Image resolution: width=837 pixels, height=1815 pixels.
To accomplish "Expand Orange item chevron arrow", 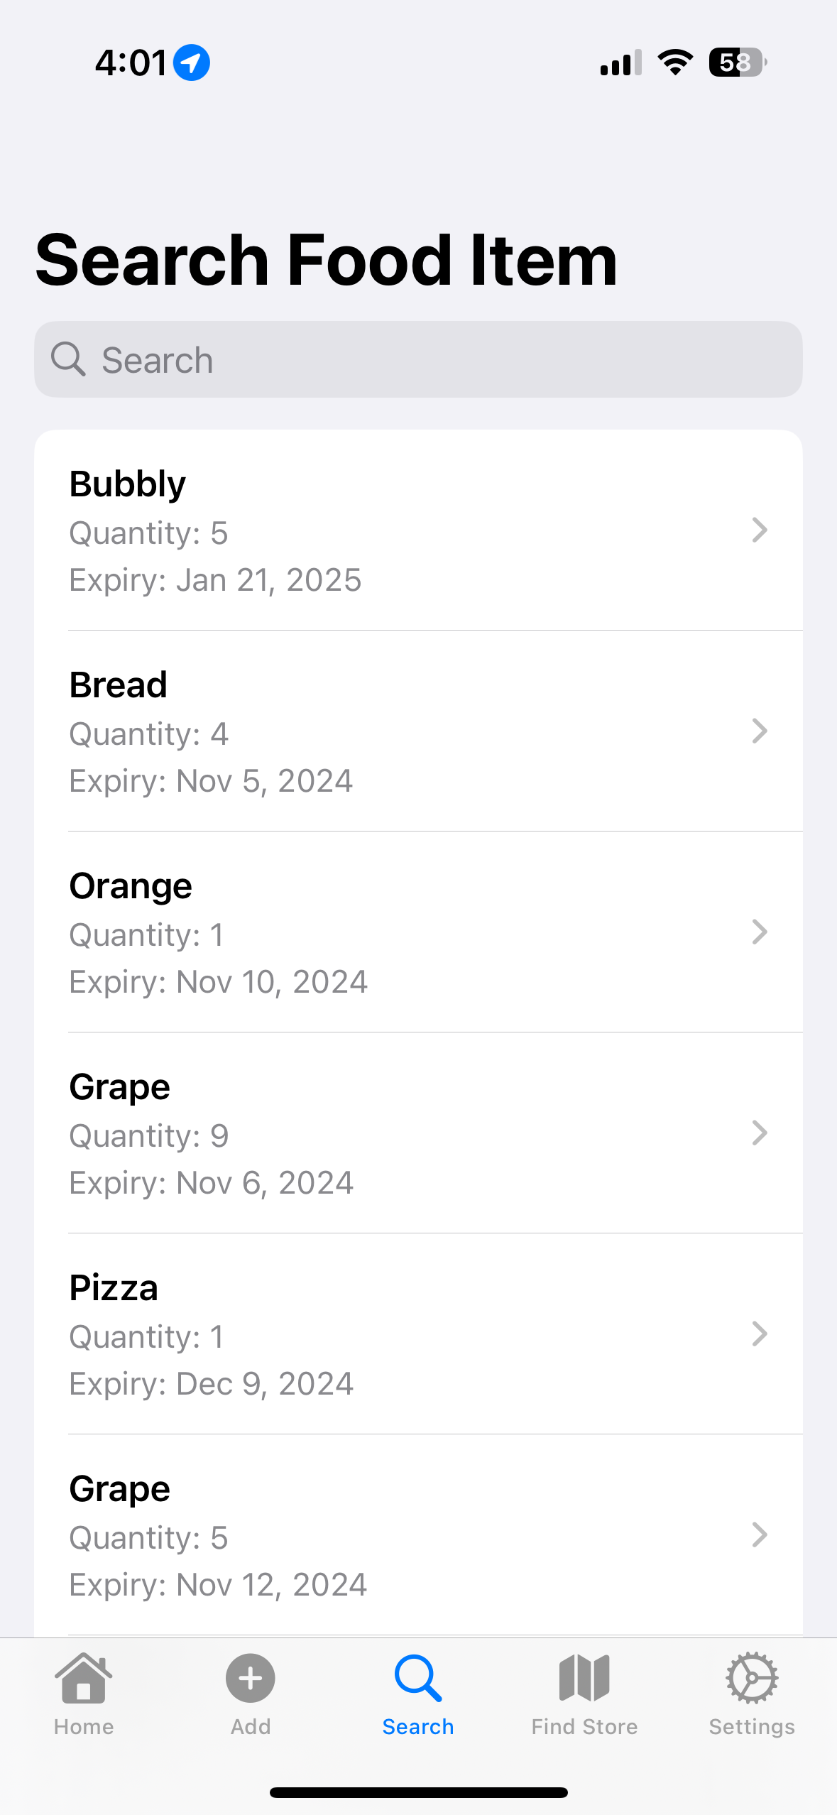I will pyautogui.click(x=760, y=932).
